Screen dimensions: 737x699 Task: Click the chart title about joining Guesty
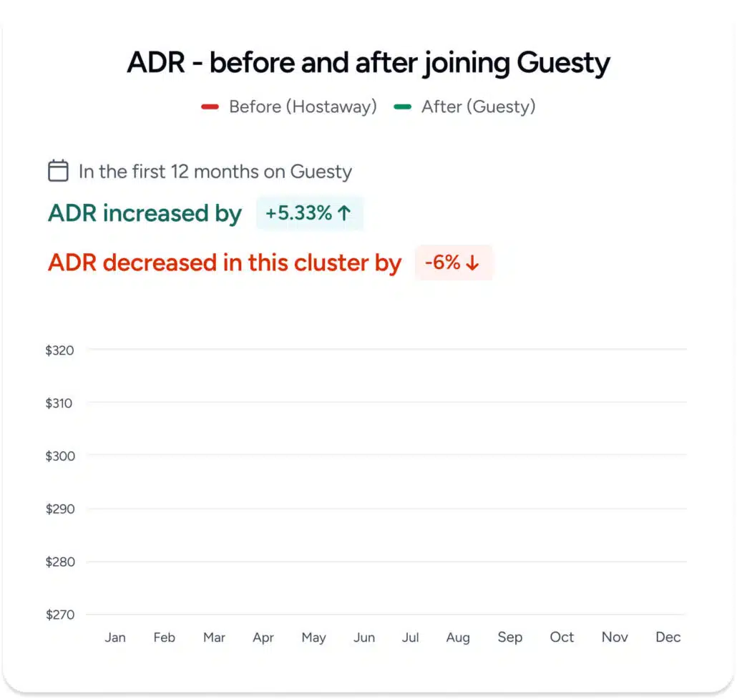click(x=368, y=62)
